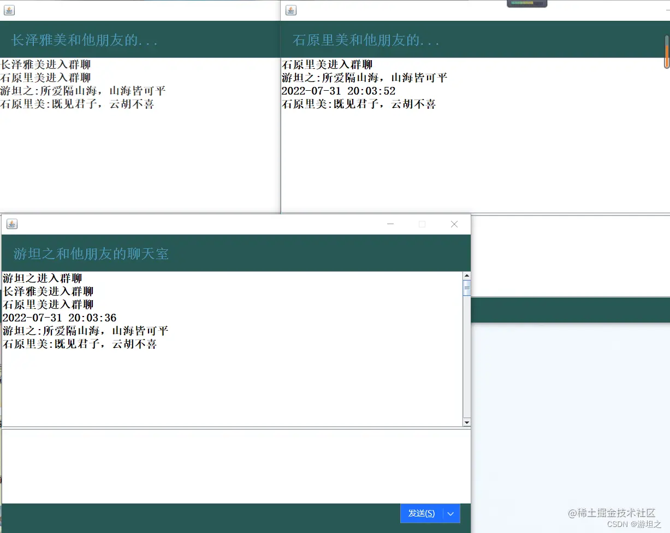Image resolution: width=670 pixels, height=533 pixels.
Task: Click the scrollbar thumb of 游坦之's chat log
Action: 466,287
